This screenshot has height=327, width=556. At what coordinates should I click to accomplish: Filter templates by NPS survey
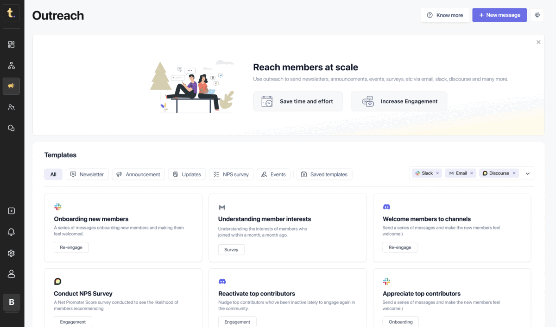click(x=231, y=174)
